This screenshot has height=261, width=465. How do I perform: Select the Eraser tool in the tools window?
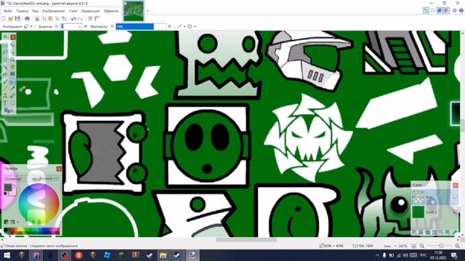(x=12, y=81)
